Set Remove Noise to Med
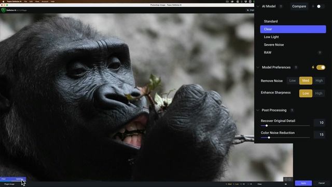The height and width of the screenshot is (187, 332). [x=306, y=81]
